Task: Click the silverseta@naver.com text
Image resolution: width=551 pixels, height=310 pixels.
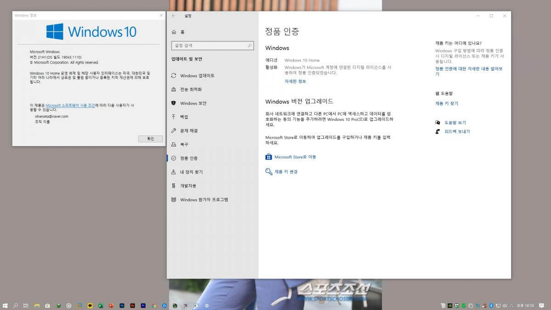Action: click(x=51, y=116)
